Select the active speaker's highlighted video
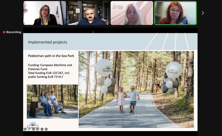Image resolution: width=222 pixels, height=136 pixels. 175,13
